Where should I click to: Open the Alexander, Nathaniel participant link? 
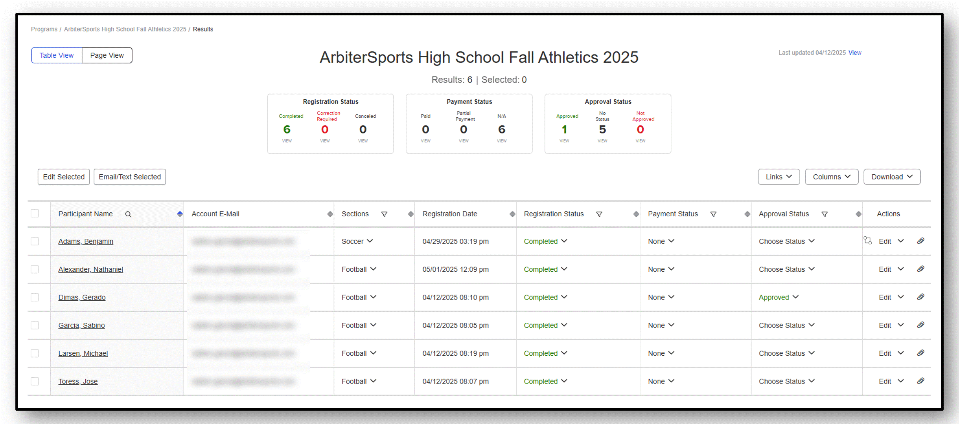pos(90,269)
